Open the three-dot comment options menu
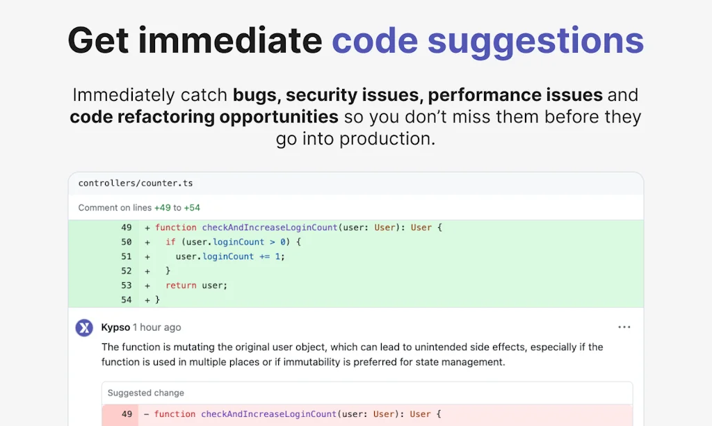This screenshot has width=712, height=426. coord(624,327)
